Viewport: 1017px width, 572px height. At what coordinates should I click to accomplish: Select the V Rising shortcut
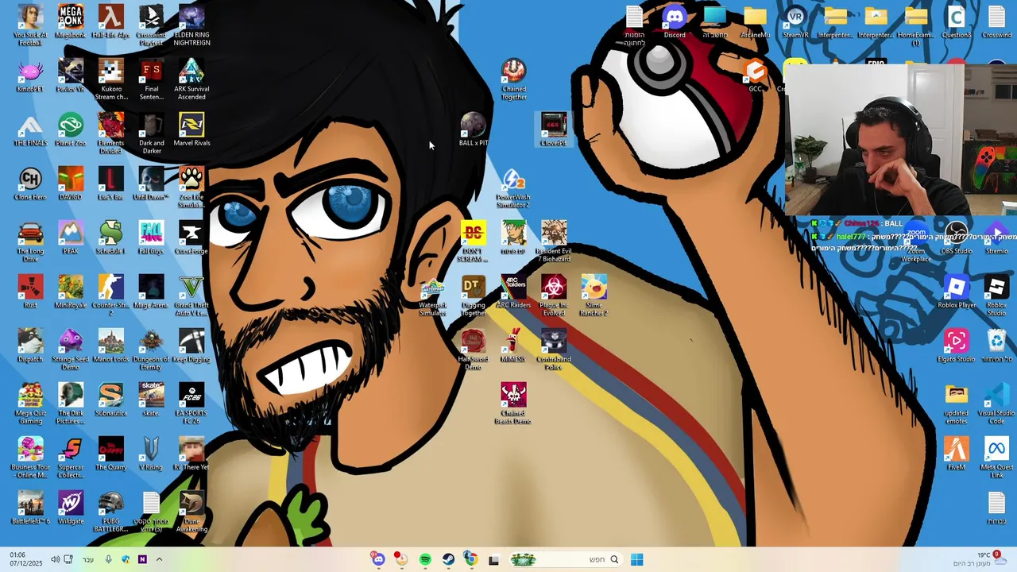[151, 454]
